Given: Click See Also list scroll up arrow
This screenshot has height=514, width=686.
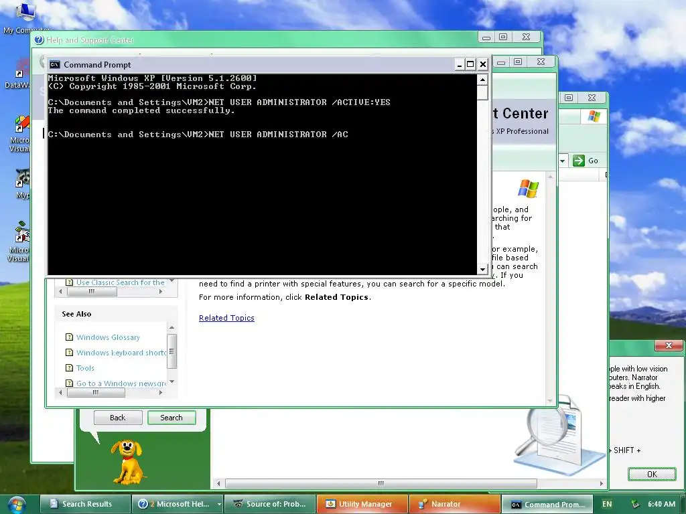Looking at the screenshot, I should coord(172,327).
